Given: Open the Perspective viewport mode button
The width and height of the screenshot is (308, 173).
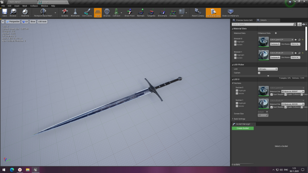Looking at the screenshot, I should pyautogui.click(x=13, y=22).
